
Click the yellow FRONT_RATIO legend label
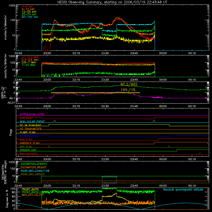coord(30,189)
